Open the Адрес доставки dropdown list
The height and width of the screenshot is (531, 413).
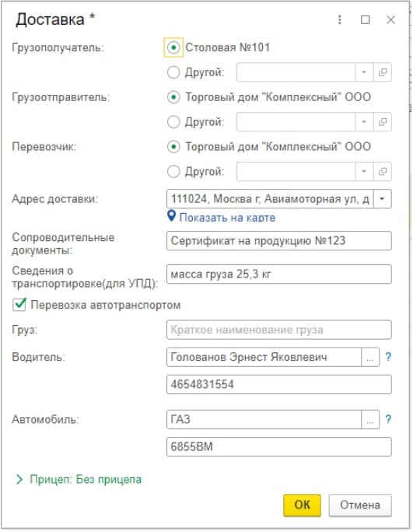point(383,199)
